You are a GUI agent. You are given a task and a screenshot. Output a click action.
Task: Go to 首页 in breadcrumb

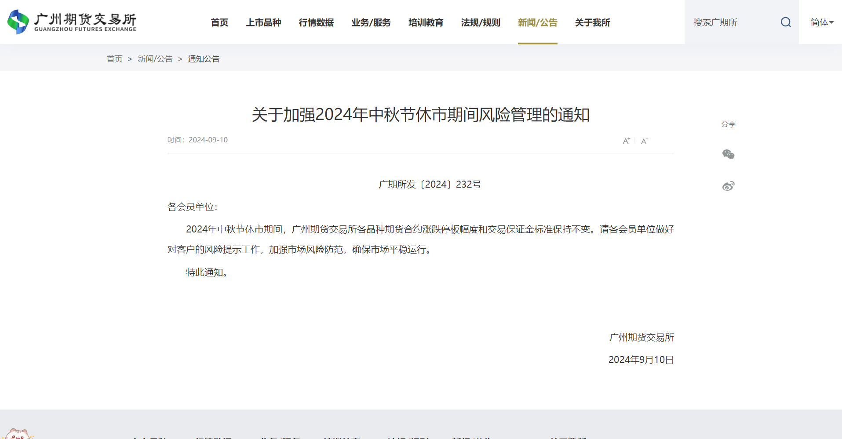click(x=114, y=59)
